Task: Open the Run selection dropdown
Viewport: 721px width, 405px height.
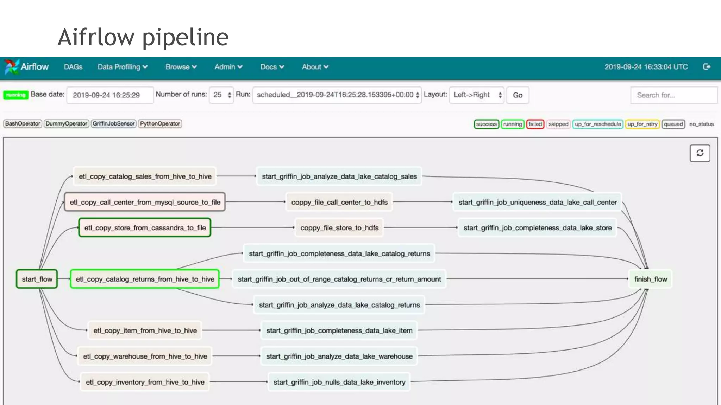Action: pyautogui.click(x=337, y=95)
